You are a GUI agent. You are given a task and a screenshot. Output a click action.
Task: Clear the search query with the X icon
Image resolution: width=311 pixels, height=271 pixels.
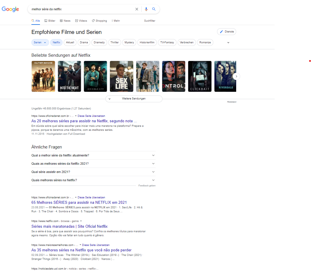pos(137,9)
